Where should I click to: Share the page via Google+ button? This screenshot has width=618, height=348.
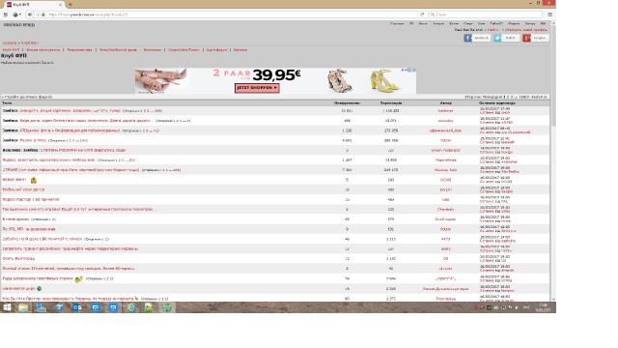click(536, 38)
